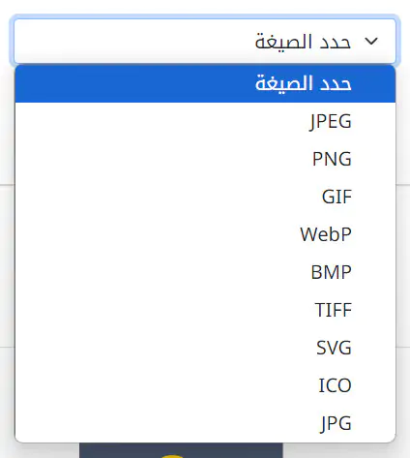Image resolution: width=410 pixels, height=458 pixels.
Task: Pick TIFF from the format options
Action: [205, 310]
